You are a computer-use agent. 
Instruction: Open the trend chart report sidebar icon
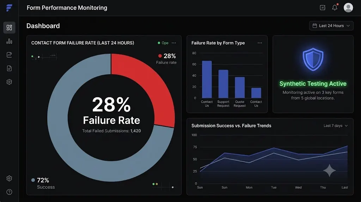(x=9, y=55)
